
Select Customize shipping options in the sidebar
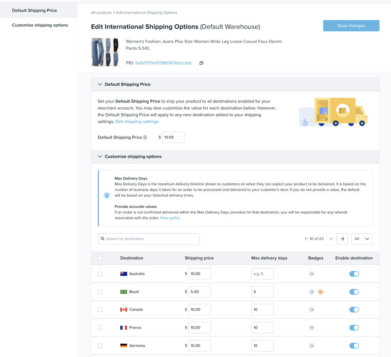coord(40,25)
